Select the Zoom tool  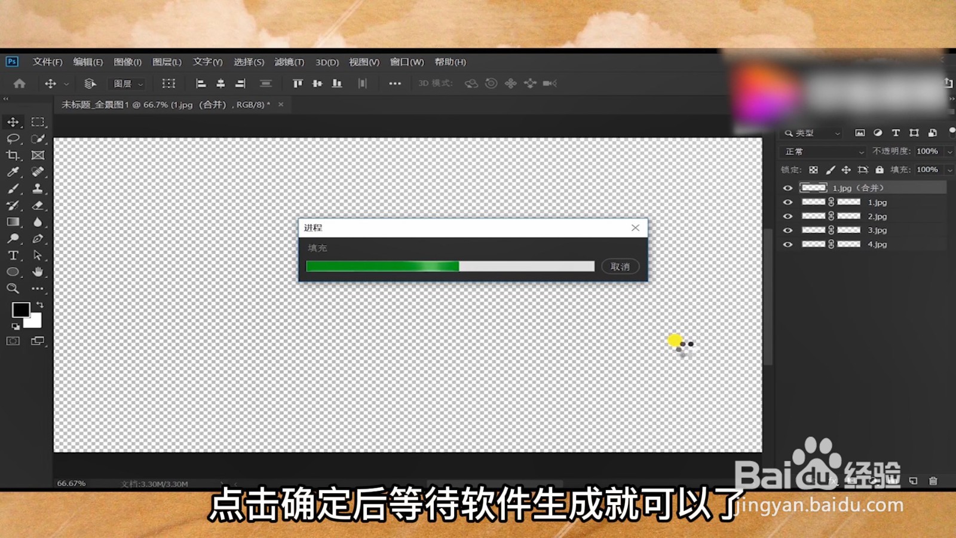[x=13, y=288]
